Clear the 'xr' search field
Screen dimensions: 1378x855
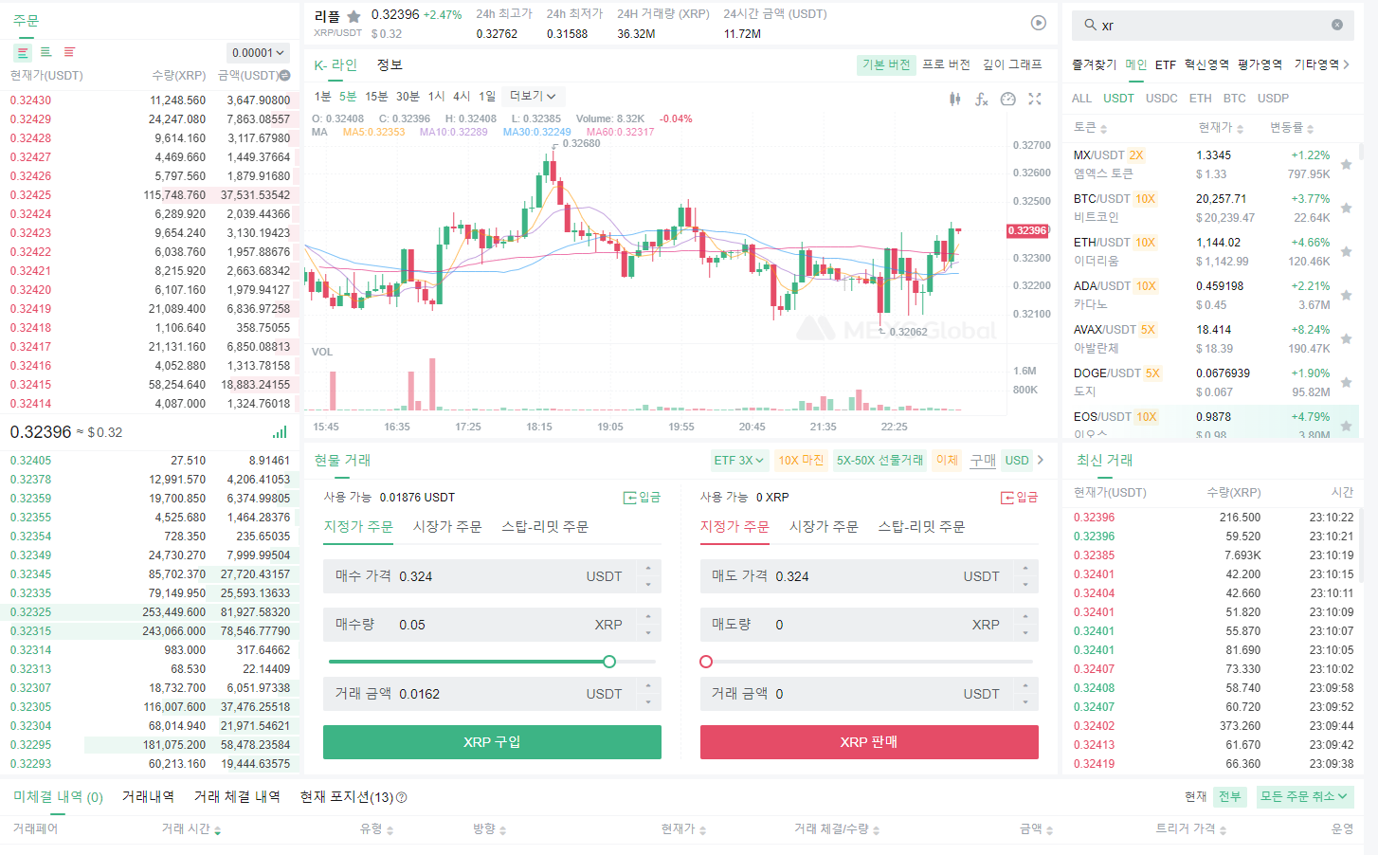click(1337, 26)
